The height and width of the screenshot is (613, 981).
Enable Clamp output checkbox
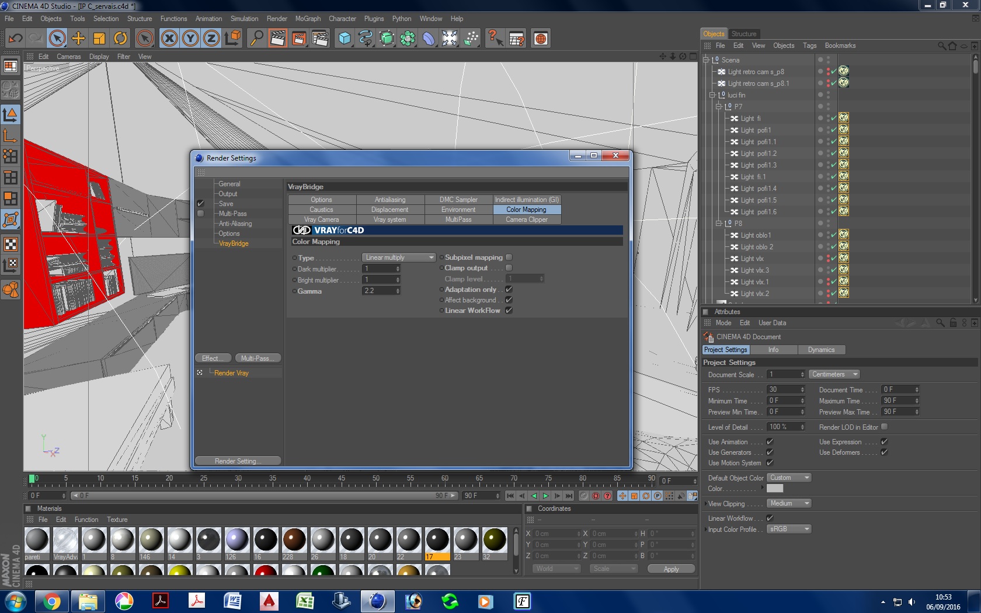(509, 268)
